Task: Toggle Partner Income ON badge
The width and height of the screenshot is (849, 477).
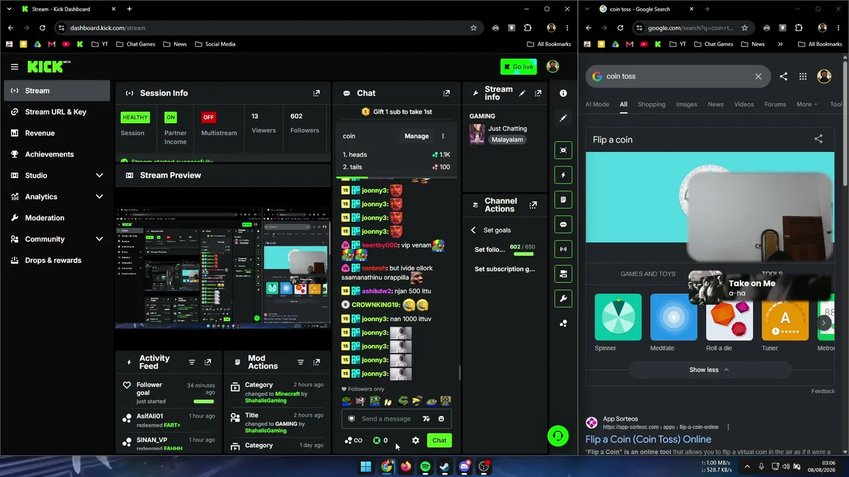Action: point(170,117)
